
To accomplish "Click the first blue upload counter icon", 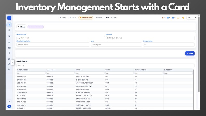I will [x=168, y=18].
